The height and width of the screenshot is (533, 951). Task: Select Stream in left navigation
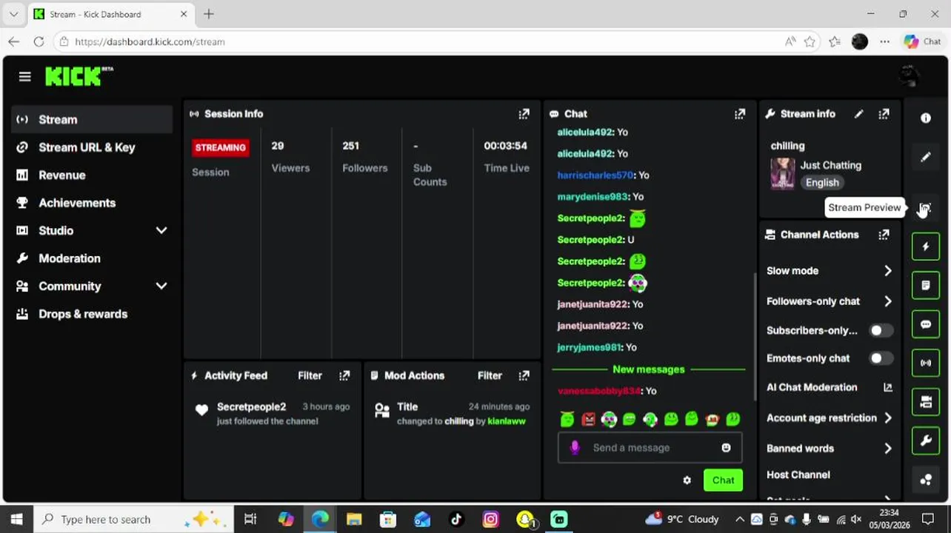(x=92, y=120)
